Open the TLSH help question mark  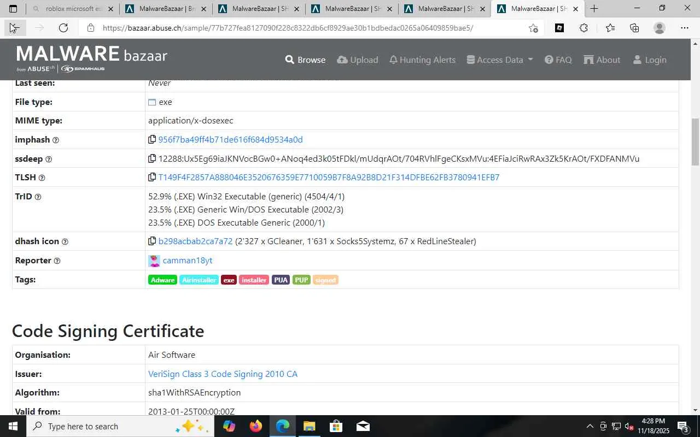42,178
